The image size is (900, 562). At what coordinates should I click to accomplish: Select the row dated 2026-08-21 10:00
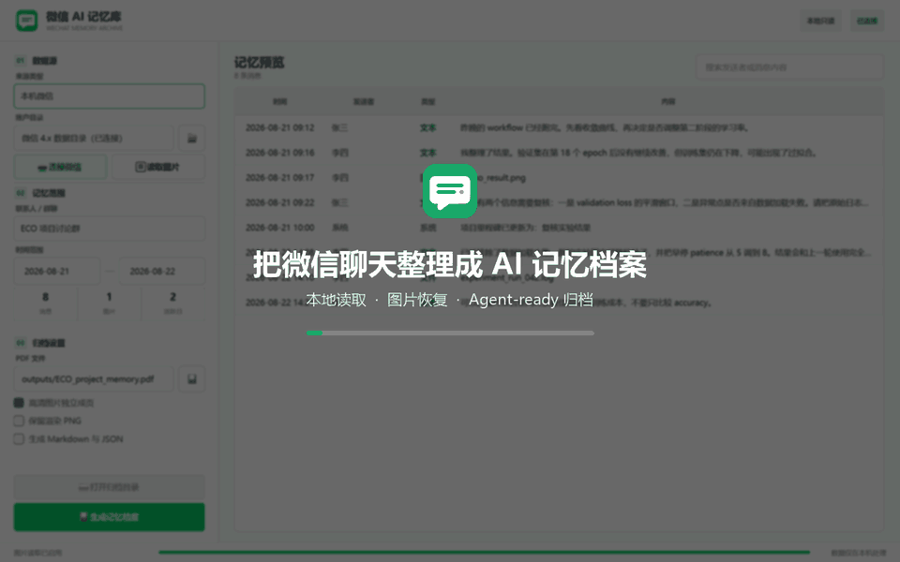[559, 228]
